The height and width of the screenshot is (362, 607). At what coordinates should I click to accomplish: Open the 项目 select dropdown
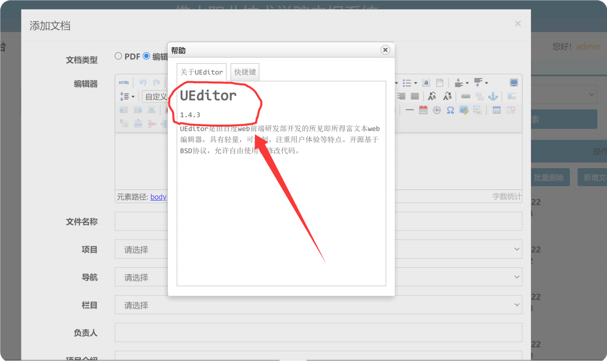pos(318,249)
